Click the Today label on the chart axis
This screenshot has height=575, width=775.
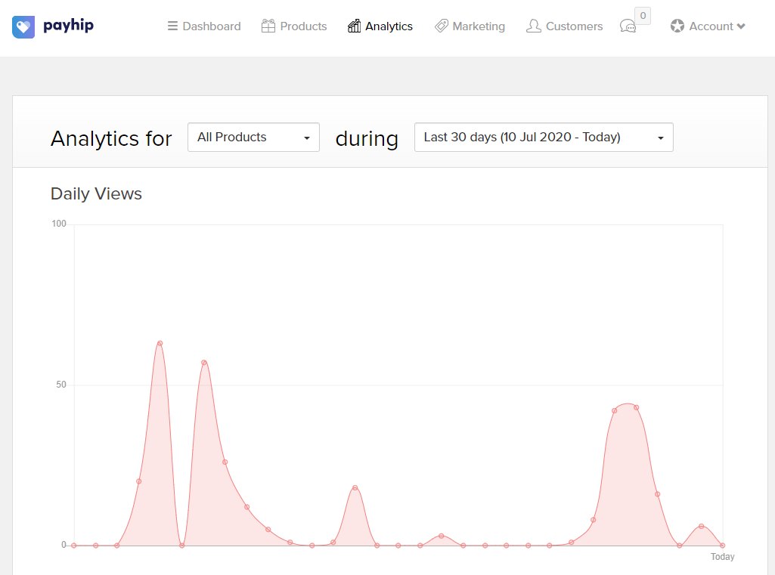[x=723, y=557]
